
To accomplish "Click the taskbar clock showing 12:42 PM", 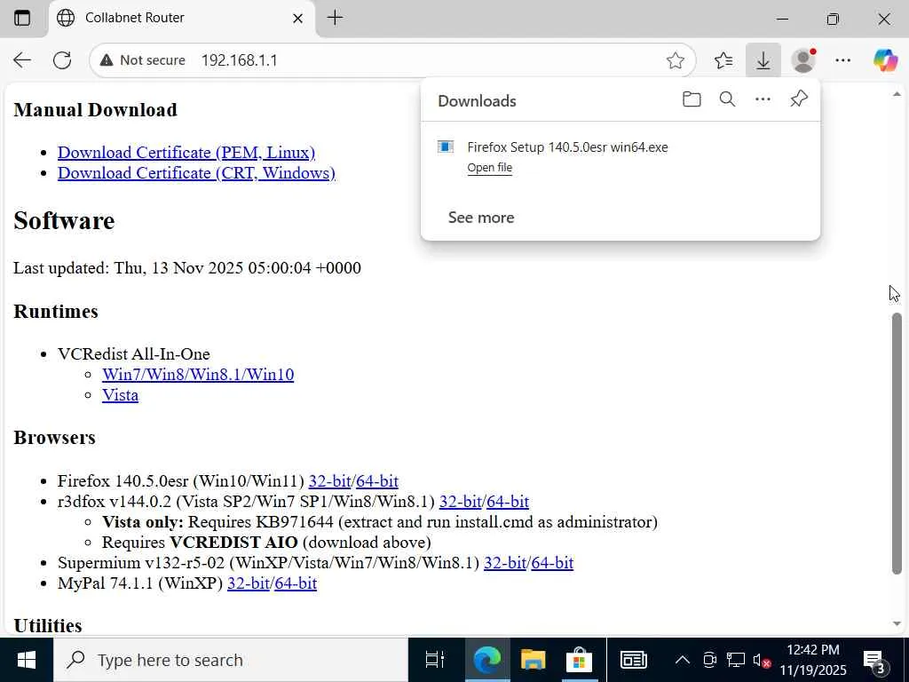I will pos(813,660).
